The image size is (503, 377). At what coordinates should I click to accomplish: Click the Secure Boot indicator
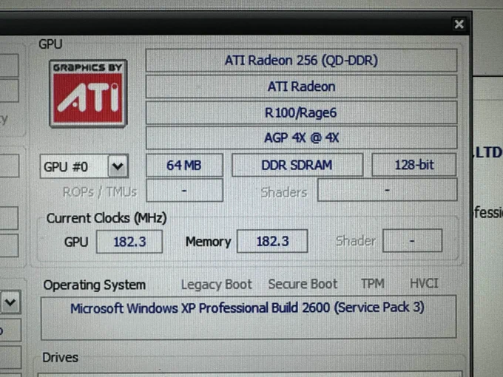[x=303, y=284]
